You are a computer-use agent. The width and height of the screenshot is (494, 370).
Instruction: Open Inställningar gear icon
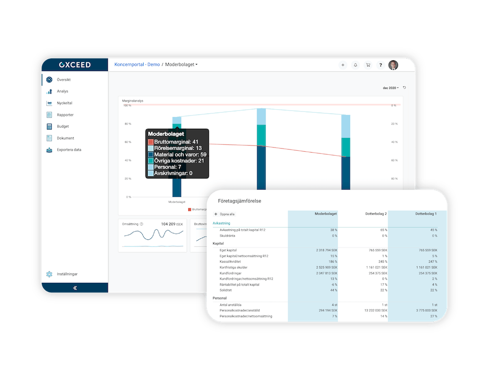tap(49, 274)
